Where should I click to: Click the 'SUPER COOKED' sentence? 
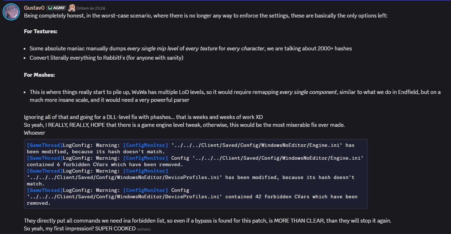(x=79, y=228)
